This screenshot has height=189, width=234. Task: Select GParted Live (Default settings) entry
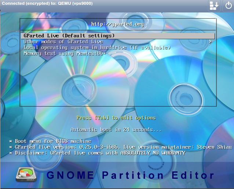[x=69, y=36]
